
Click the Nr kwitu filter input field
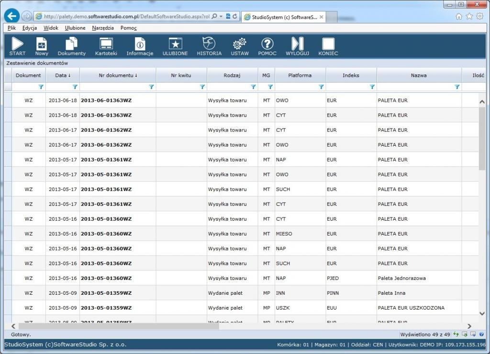tap(178, 87)
